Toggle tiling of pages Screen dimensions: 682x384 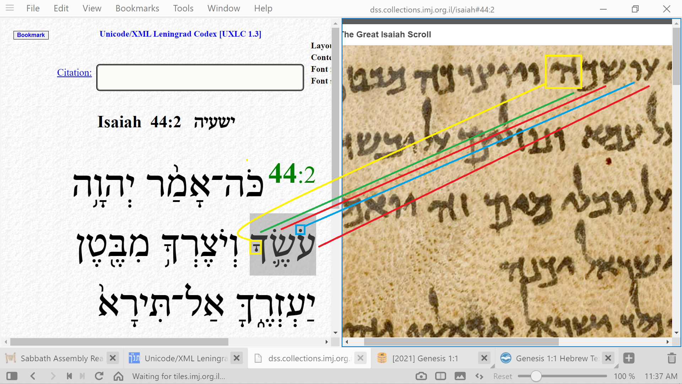point(440,376)
